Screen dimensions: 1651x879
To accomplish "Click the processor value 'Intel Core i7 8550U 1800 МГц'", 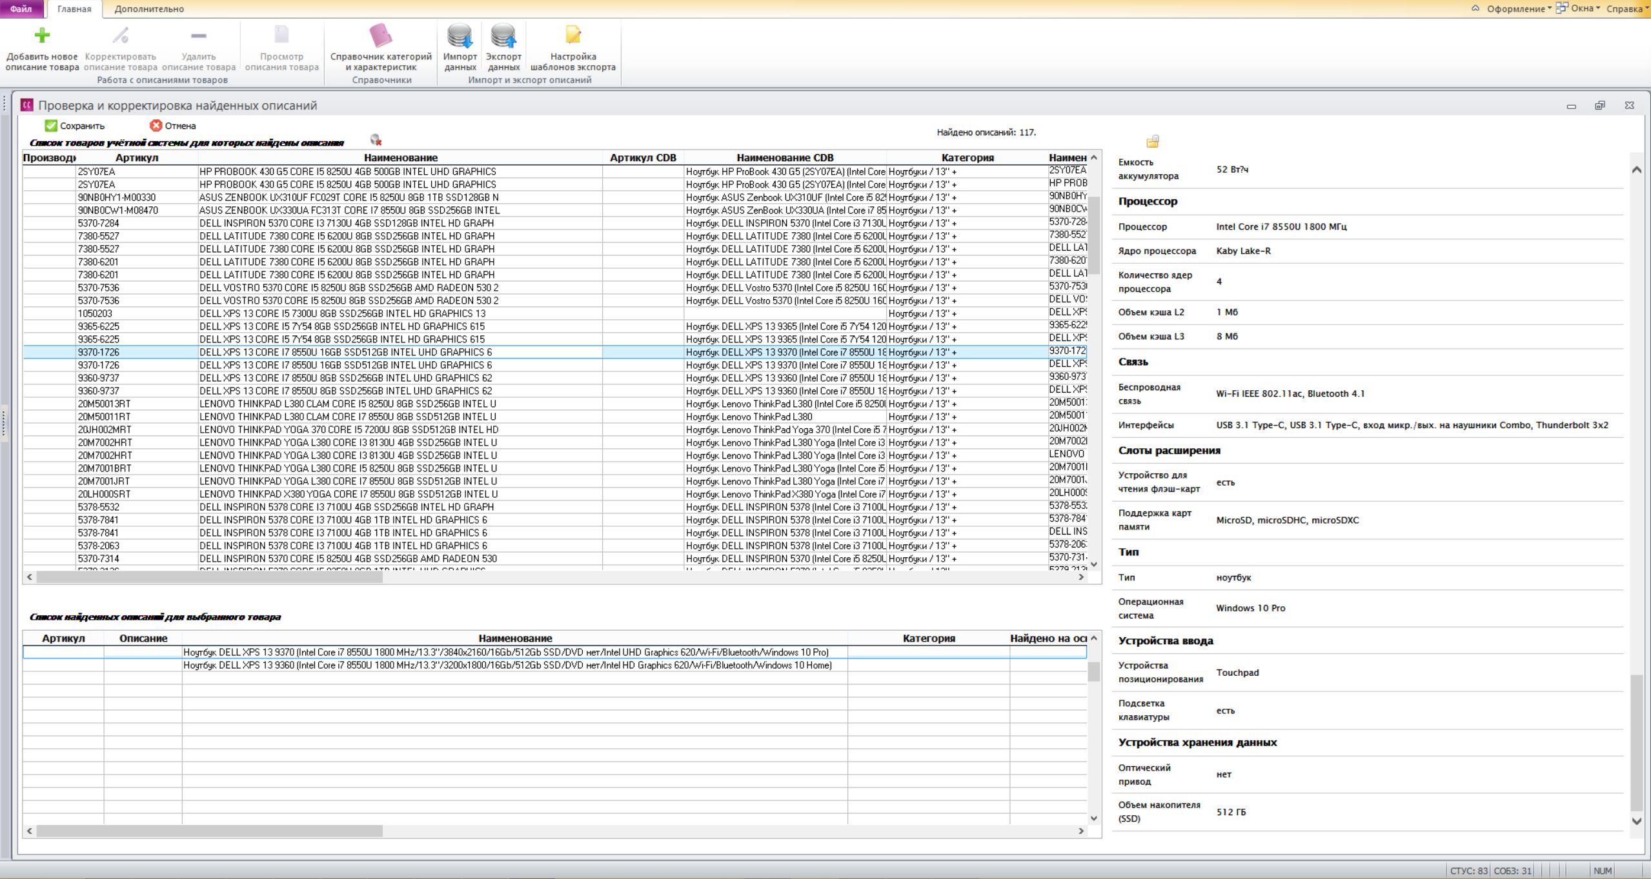I will pyautogui.click(x=1281, y=226).
